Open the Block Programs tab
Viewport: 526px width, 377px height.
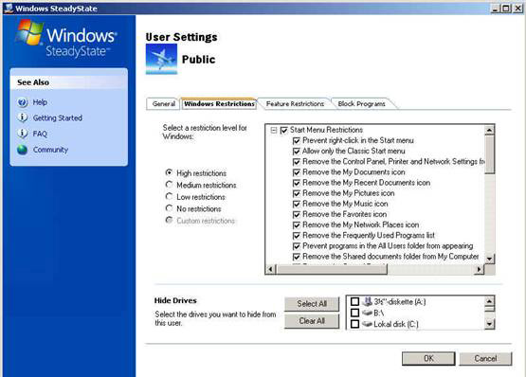[x=362, y=103]
